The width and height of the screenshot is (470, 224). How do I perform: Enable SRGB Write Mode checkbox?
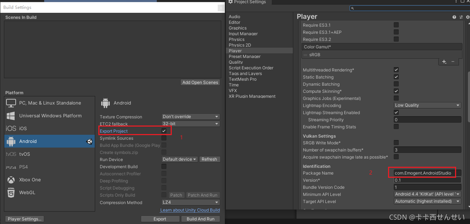[x=396, y=143]
